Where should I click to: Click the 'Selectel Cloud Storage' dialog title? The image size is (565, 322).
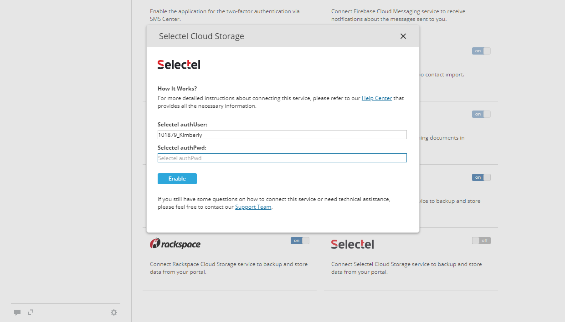(201, 36)
